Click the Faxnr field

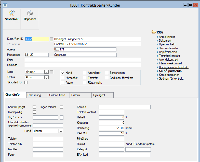pos(48,155)
